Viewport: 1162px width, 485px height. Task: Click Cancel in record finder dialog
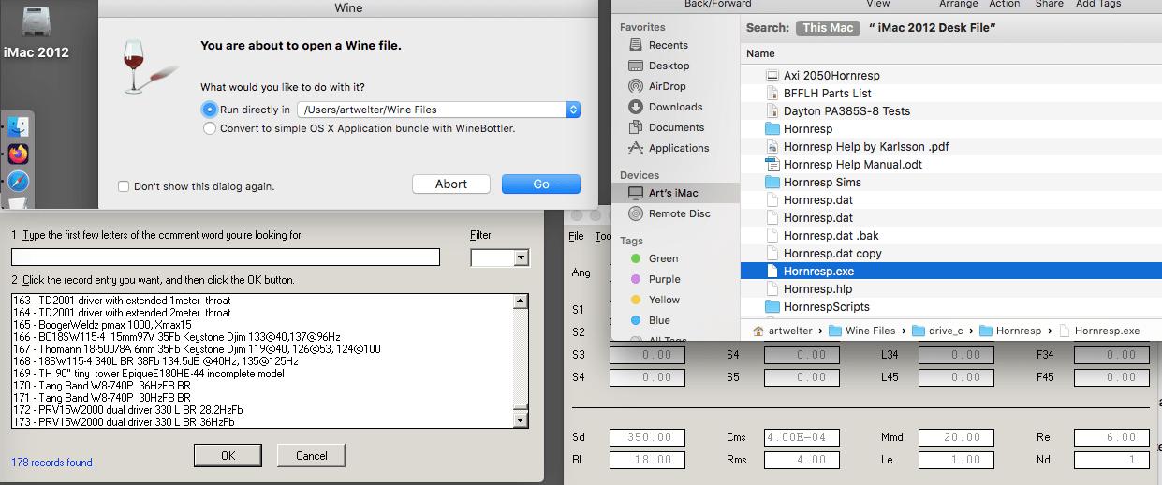click(311, 455)
